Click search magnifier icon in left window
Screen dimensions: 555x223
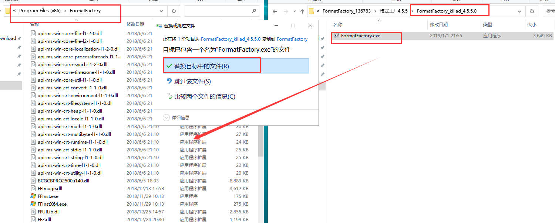(x=253, y=11)
